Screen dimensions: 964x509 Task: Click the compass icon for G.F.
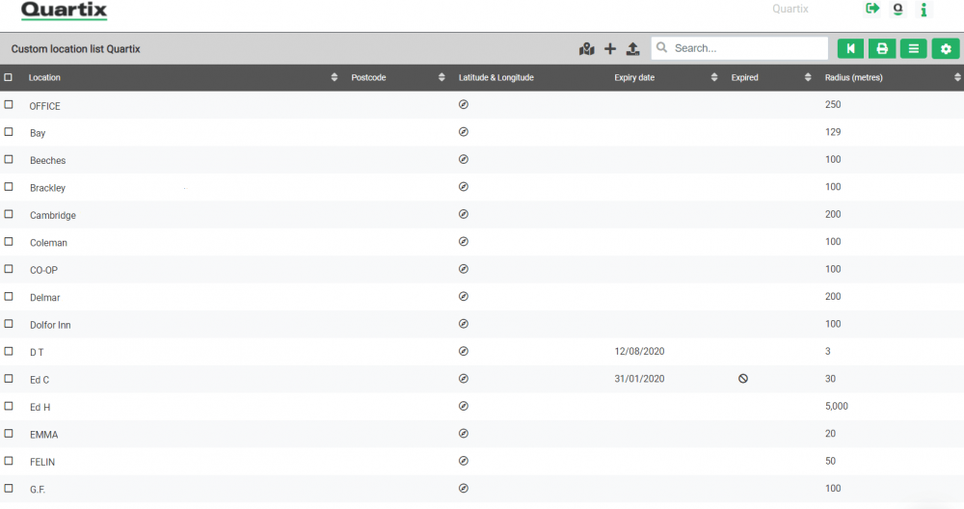point(464,488)
